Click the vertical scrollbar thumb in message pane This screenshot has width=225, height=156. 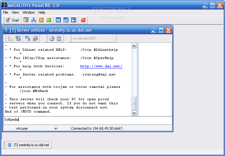click(134, 103)
